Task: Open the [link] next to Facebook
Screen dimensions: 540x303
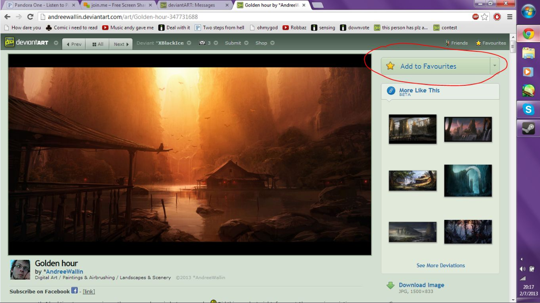Action: [89, 292]
